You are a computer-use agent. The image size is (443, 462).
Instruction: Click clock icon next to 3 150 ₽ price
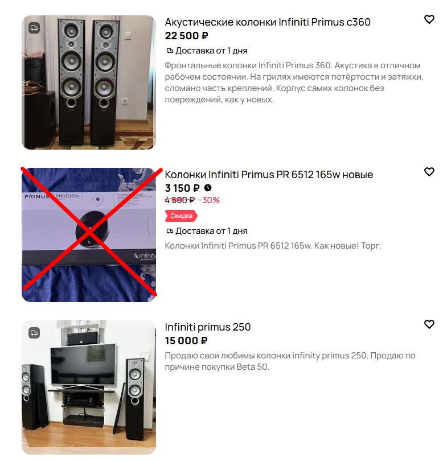(x=208, y=188)
